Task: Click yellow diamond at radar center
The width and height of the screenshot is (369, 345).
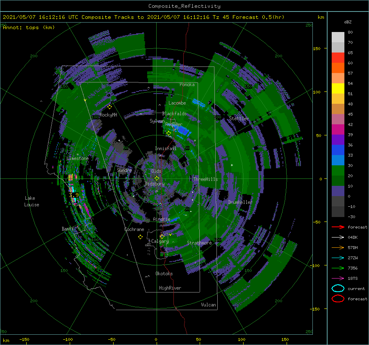Action: pos(157,178)
